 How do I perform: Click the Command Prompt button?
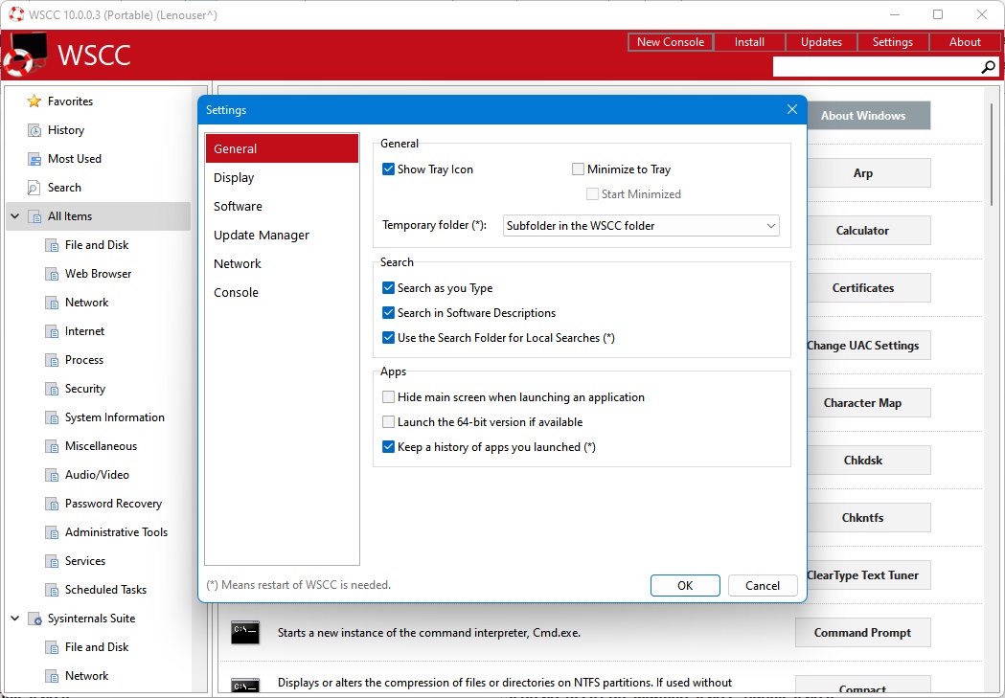pyautogui.click(x=862, y=633)
